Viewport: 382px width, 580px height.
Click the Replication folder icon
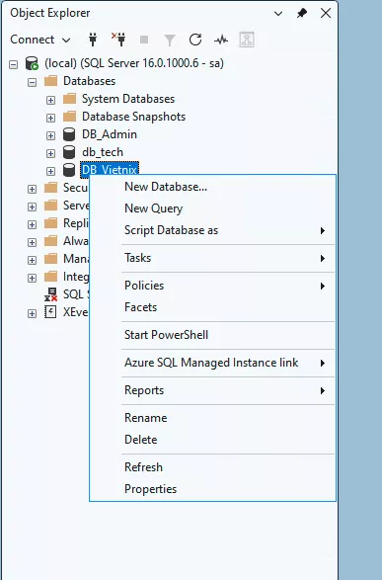(x=51, y=223)
